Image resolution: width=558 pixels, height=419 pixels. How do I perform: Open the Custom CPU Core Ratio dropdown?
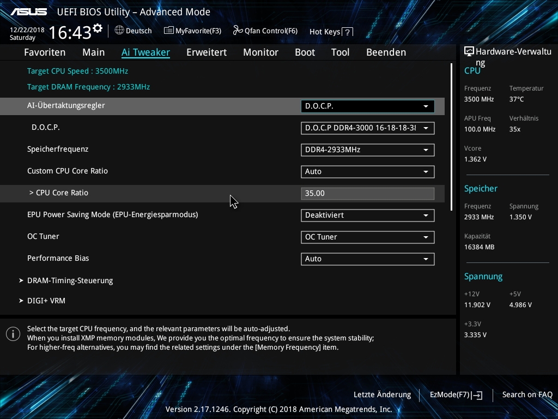click(x=368, y=171)
